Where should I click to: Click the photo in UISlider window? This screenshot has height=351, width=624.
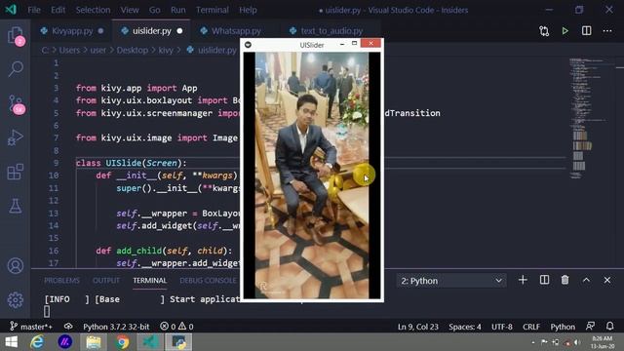click(312, 175)
